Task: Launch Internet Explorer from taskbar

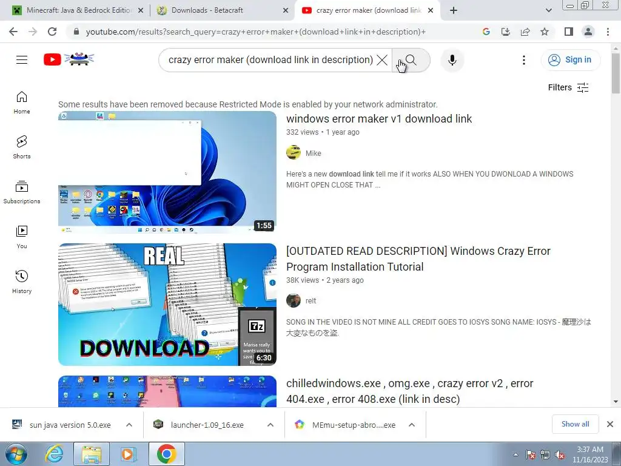Action: tap(54, 454)
